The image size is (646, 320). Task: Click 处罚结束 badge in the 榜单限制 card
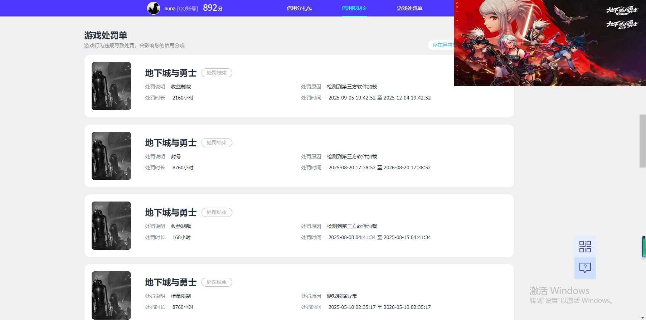pyautogui.click(x=217, y=282)
